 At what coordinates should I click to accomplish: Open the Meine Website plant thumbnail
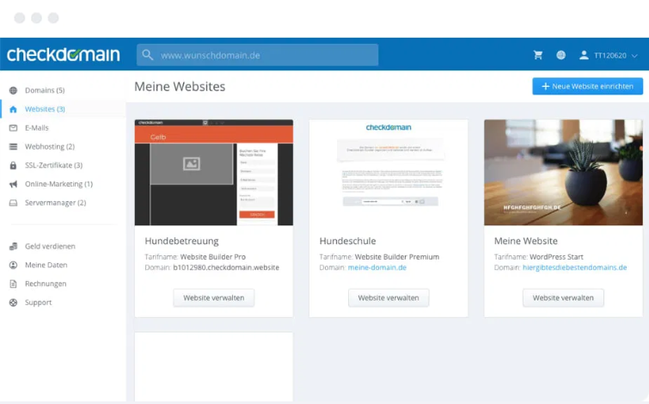point(562,172)
